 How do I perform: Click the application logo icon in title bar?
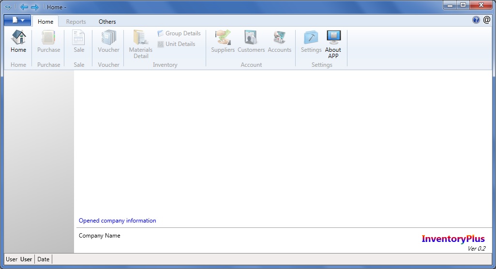[x=8, y=7]
